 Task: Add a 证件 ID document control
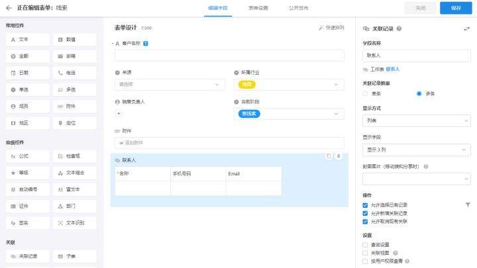coord(28,206)
